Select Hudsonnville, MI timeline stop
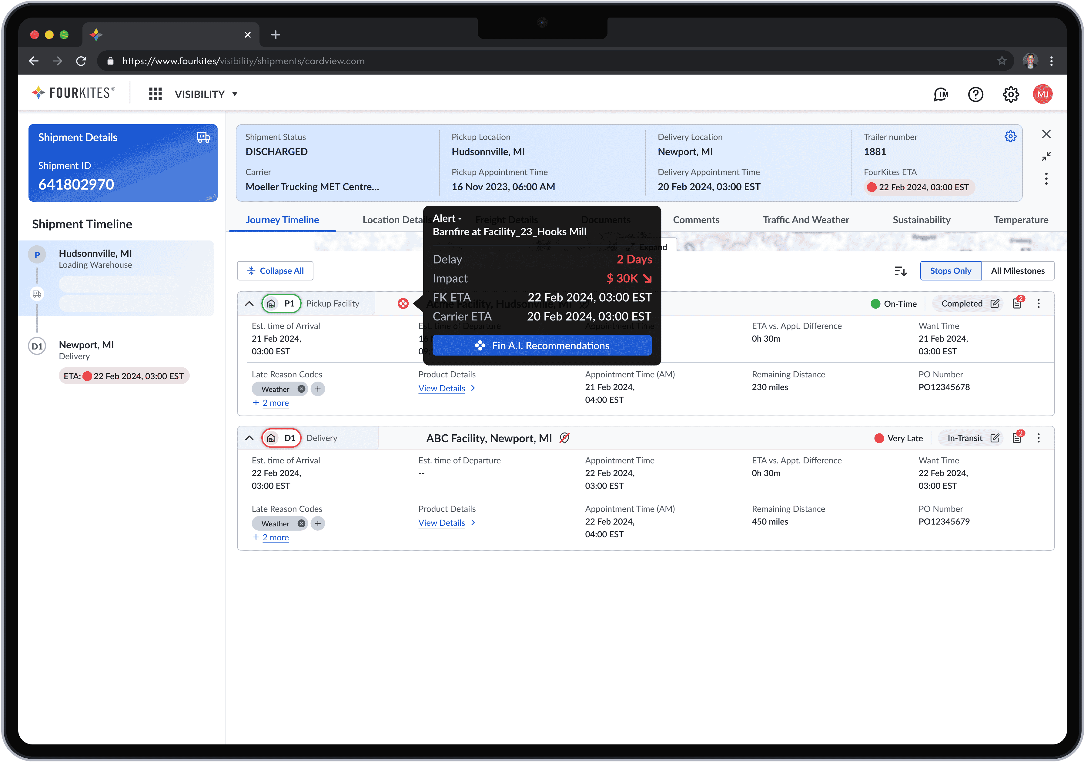This screenshot has height=762, width=1084. 116,278
